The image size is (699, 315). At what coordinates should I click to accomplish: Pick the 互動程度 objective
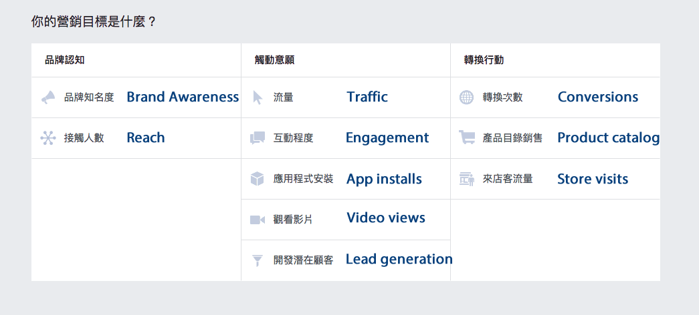tap(294, 138)
